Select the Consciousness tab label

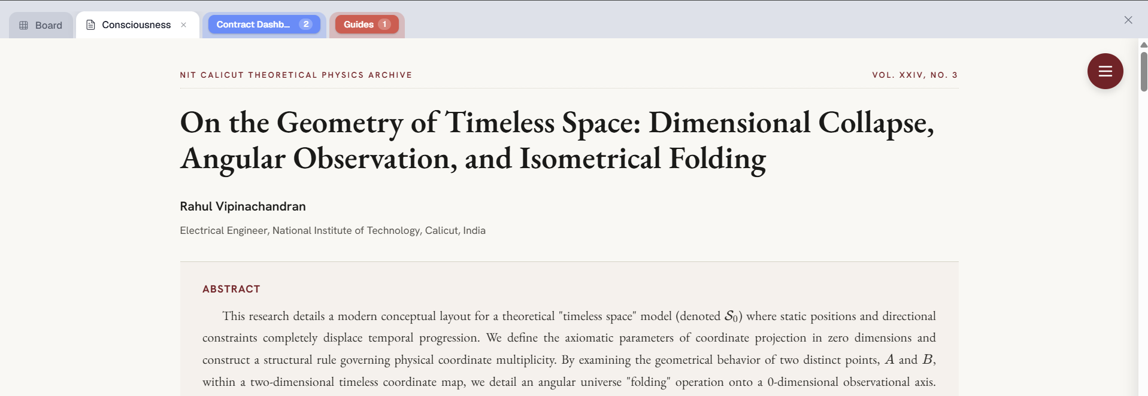tap(137, 25)
